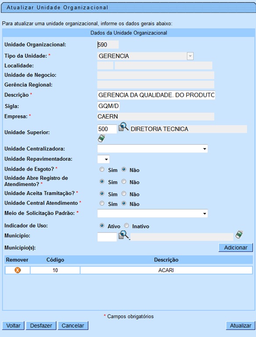Remove ACARI row with orange X icon
Image resolution: width=256 pixels, height=337 pixels.
pyautogui.click(x=18, y=270)
